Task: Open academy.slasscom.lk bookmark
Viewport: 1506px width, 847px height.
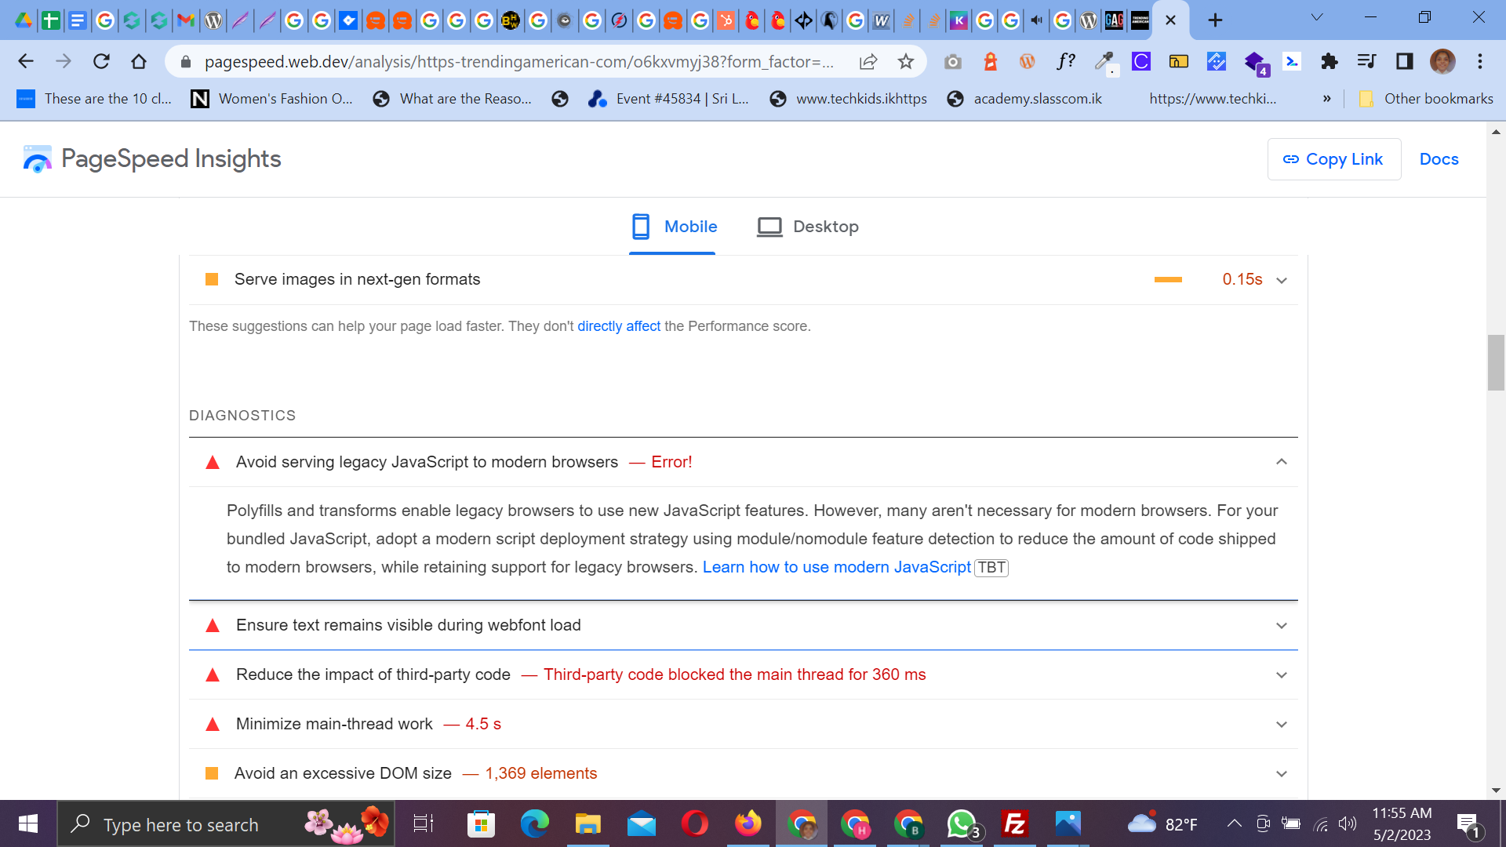Action: point(1024,99)
